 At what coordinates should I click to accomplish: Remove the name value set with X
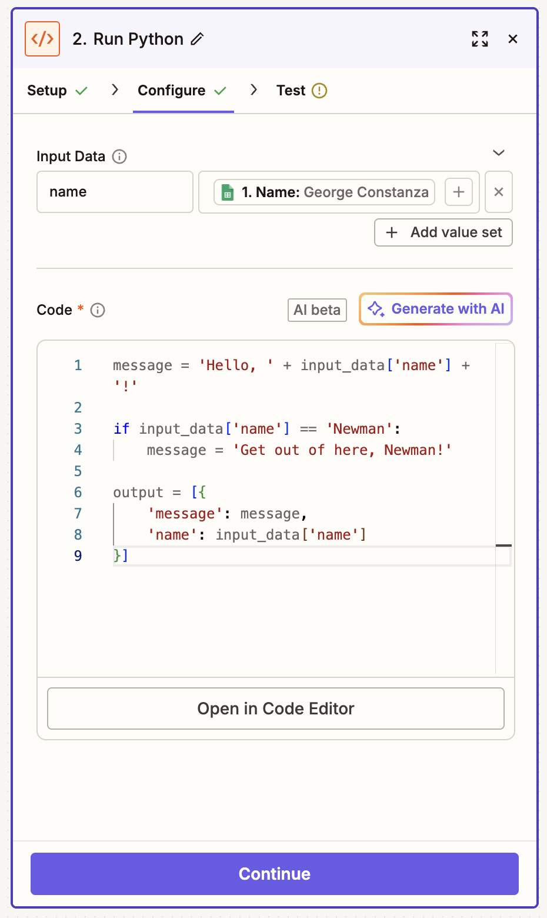coord(498,192)
